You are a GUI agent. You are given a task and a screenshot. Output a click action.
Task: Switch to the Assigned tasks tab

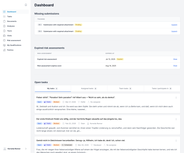click(89, 88)
